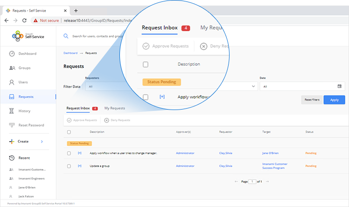This screenshot has height=207, width=349.
Task: Open the Jane O'Brien target link in table
Action: [271, 153]
